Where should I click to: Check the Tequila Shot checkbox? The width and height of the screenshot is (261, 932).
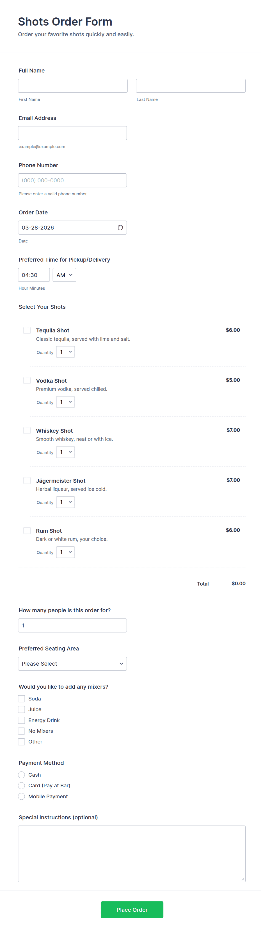(27, 330)
